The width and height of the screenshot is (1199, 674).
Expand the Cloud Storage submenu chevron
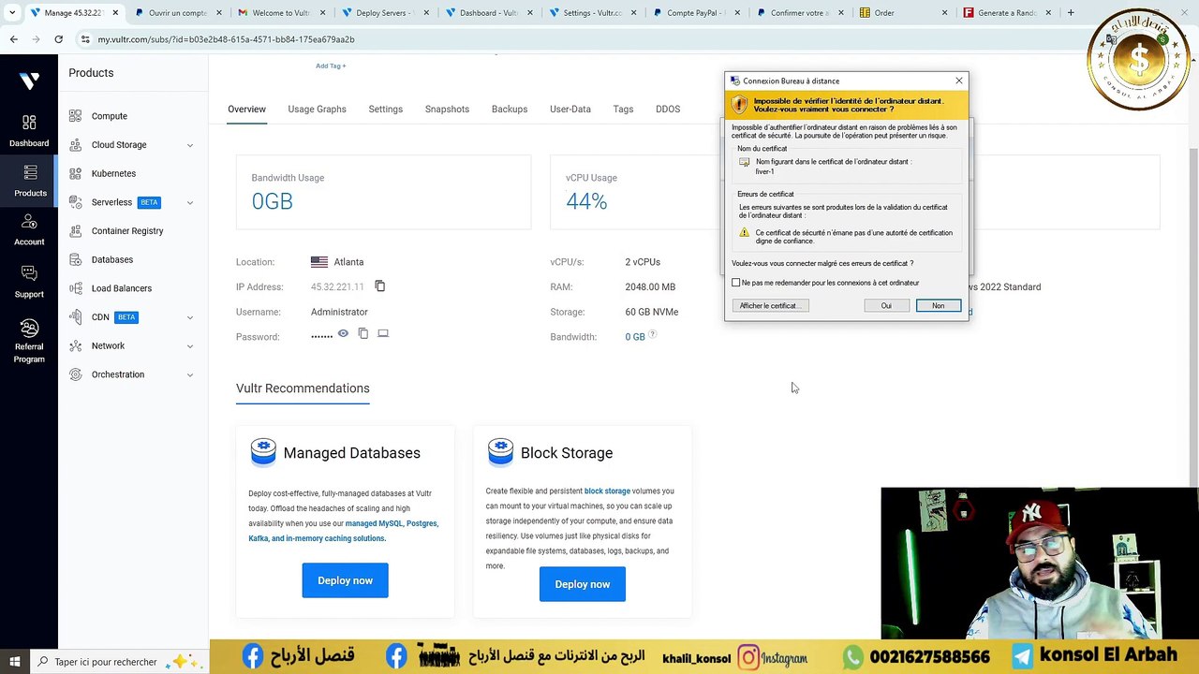tap(190, 145)
